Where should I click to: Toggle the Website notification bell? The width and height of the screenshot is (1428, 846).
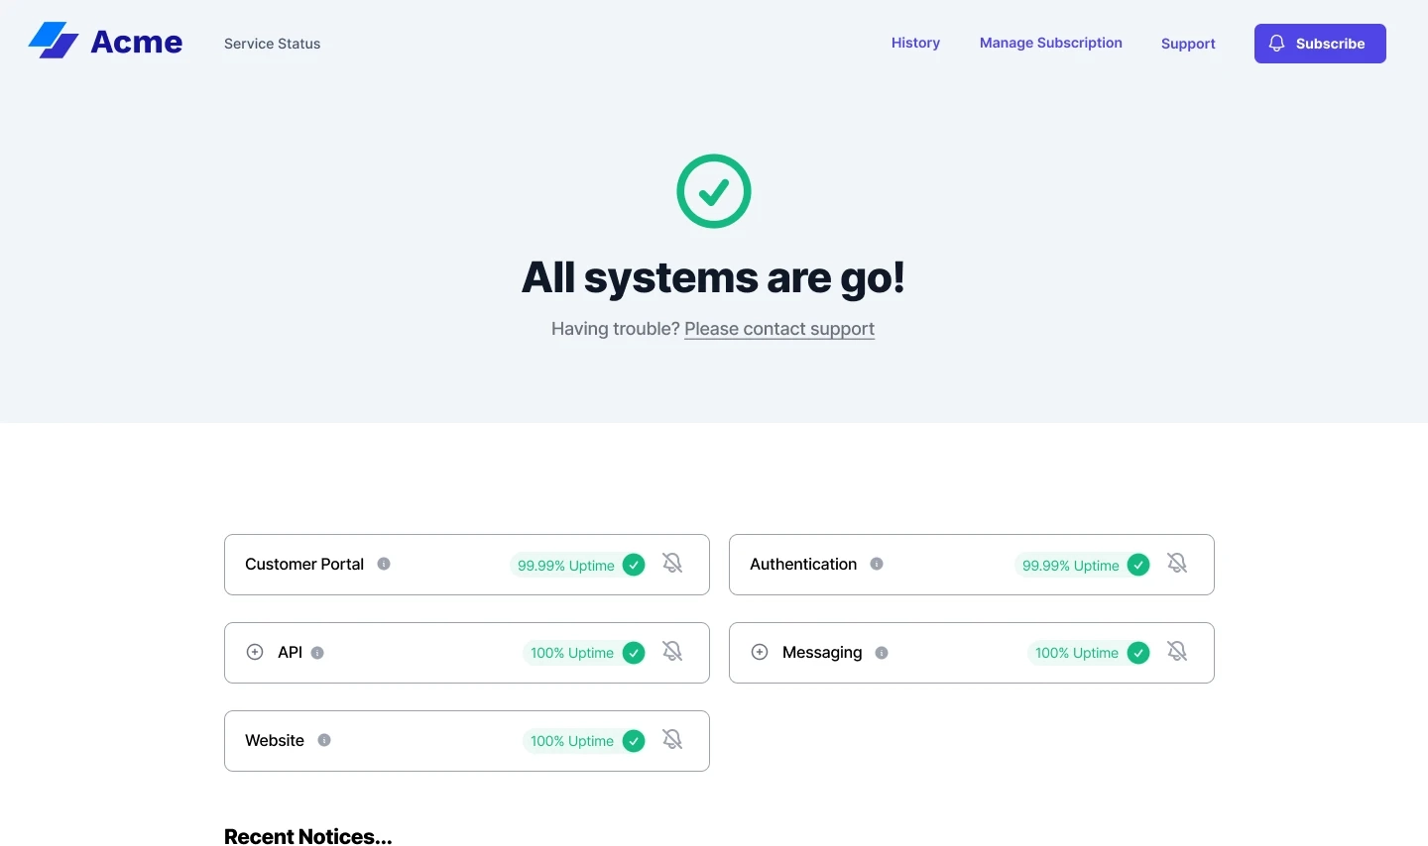coord(672,739)
